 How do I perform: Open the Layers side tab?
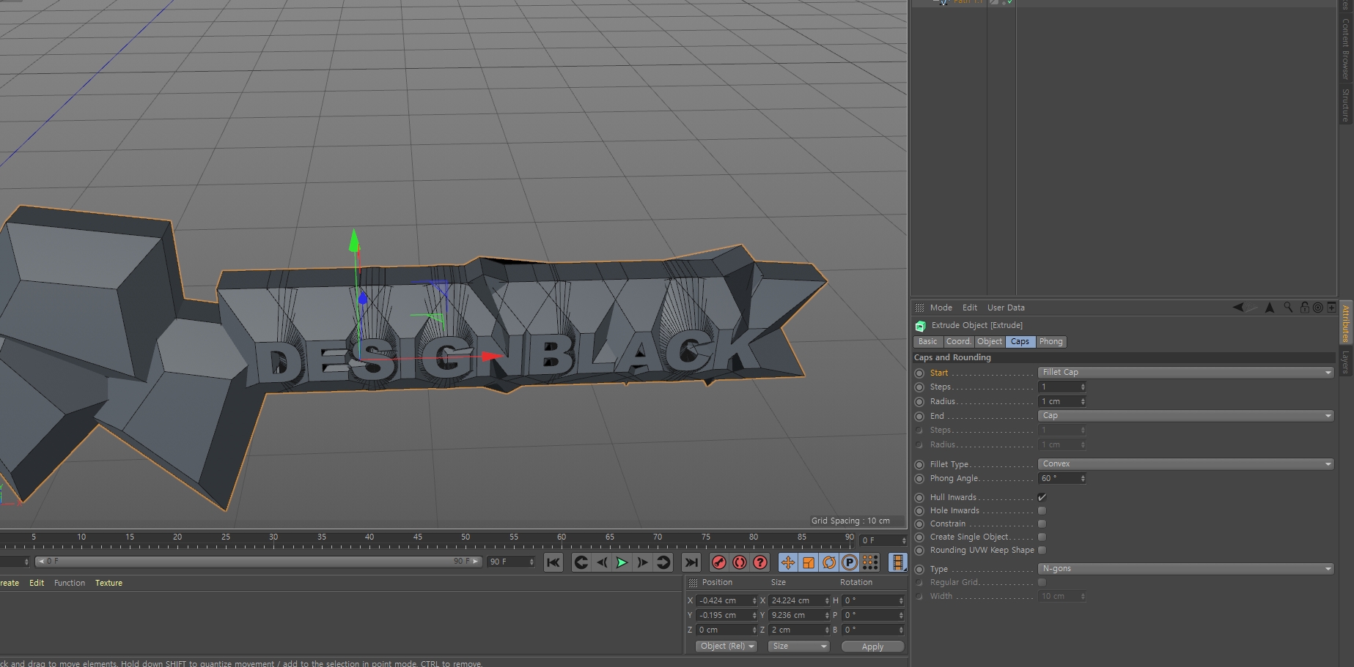(x=1346, y=362)
